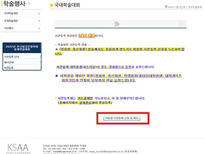Screen dimensions: 205x154
Task: Click the Ksaa@ksaaonline.or.kr email address
Action: [x=65, y=151]
